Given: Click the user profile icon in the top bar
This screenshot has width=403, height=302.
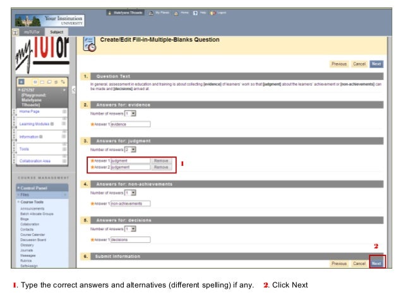Looking at the screenshot, I should [110, 13].
